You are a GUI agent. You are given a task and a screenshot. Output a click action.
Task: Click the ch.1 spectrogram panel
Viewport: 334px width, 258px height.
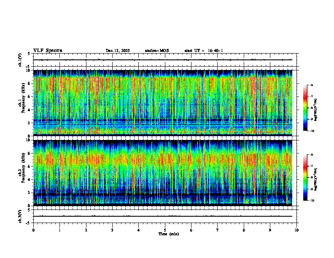[162, 103]
